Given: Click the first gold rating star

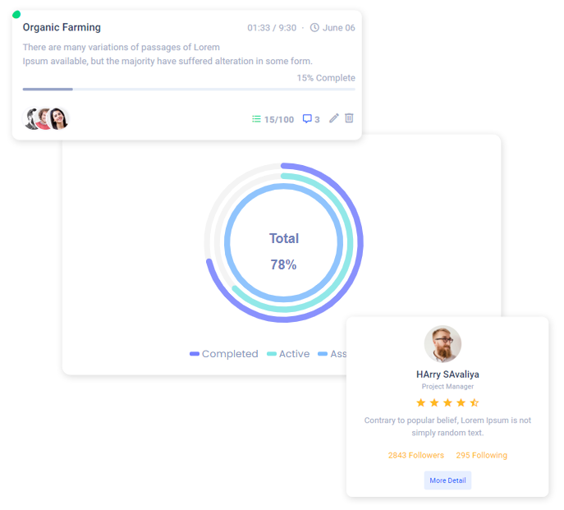Looking at the screenshot, I should pos(421,402).
